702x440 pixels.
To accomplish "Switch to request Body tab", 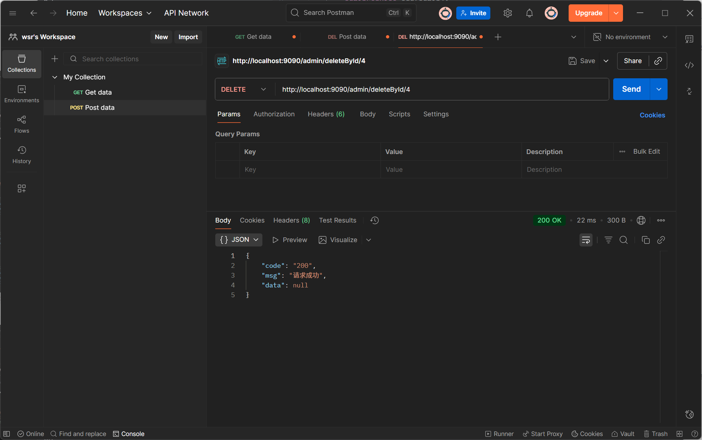I will pos(367,114).
